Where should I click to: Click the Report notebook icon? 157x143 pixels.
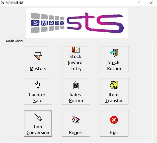pos(76,119)
